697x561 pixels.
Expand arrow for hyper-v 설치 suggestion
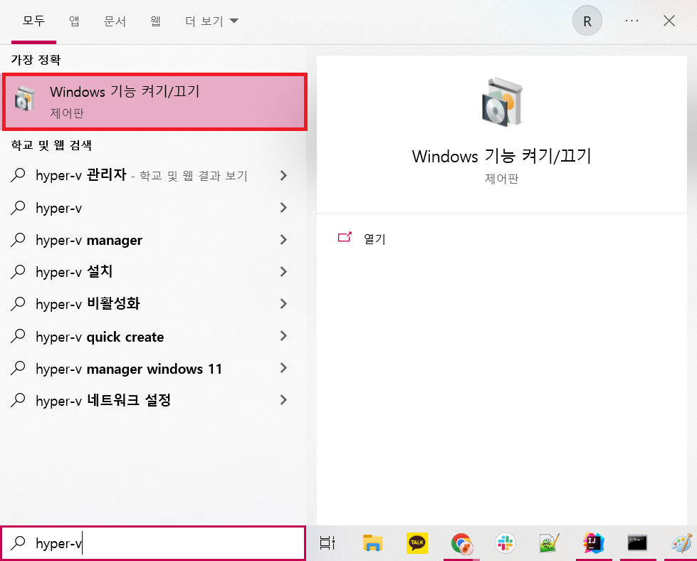point(283,272)
